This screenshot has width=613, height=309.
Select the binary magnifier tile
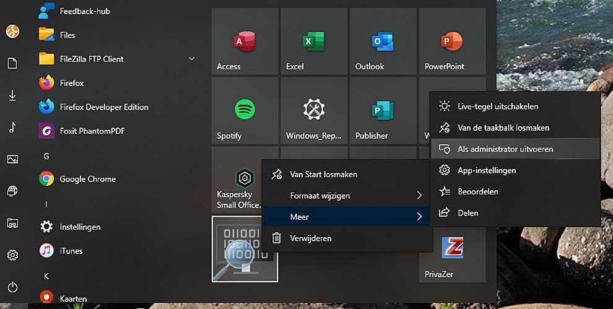coord(245,249)
